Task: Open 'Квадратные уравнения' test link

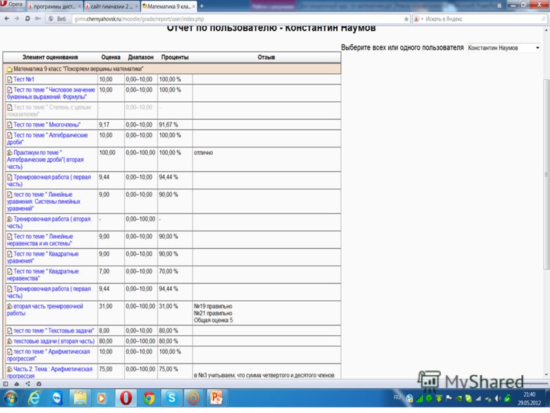Action: click(x=43, y=257)
